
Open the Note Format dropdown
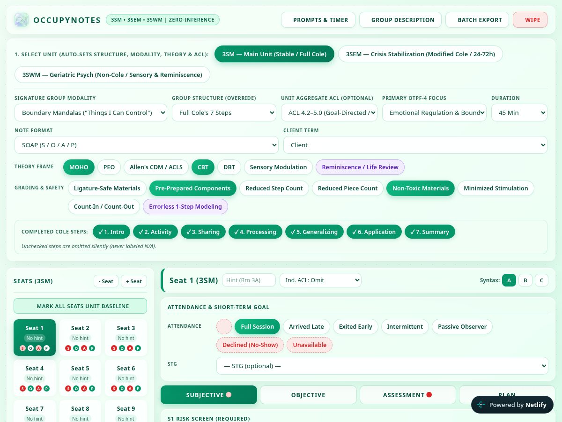click(147, 145)
